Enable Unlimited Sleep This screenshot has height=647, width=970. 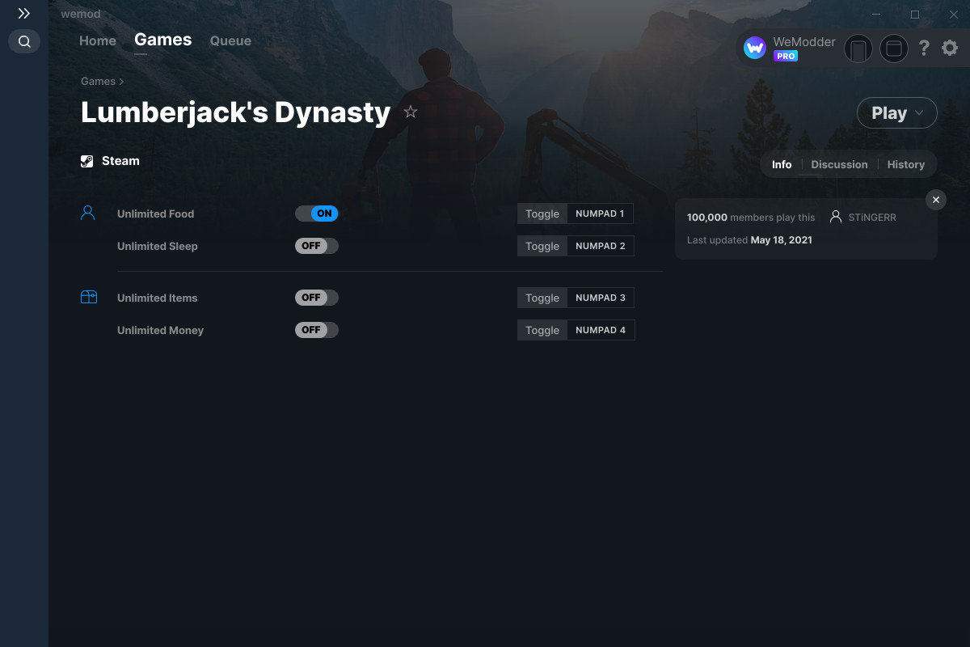tap(317, 246)
